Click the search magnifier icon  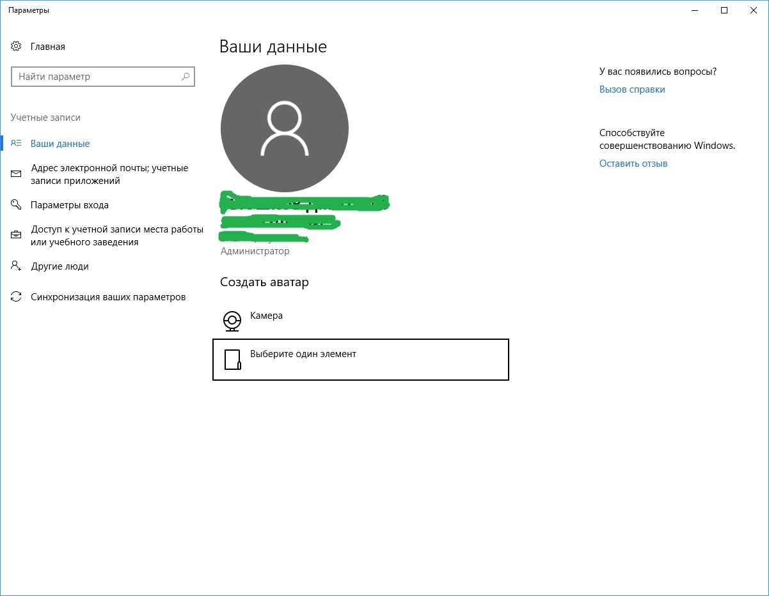(x=186, y=77)
